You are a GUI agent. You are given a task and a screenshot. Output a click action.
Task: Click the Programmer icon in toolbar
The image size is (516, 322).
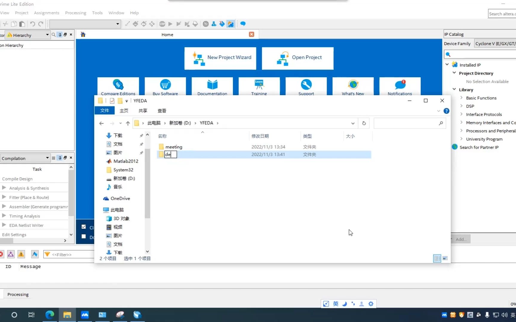tap(222, 24)
